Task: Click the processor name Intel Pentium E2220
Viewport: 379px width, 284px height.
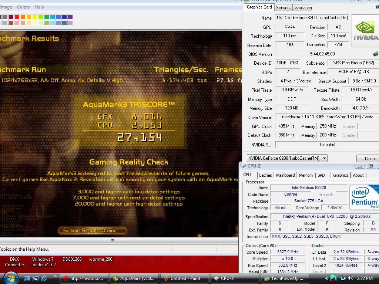Action: (309, 187)
